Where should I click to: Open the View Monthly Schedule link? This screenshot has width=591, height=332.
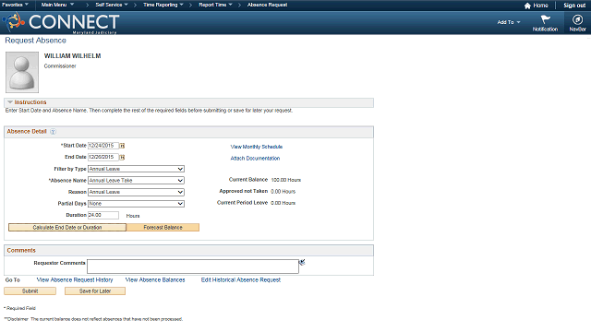tap(257, 147)
